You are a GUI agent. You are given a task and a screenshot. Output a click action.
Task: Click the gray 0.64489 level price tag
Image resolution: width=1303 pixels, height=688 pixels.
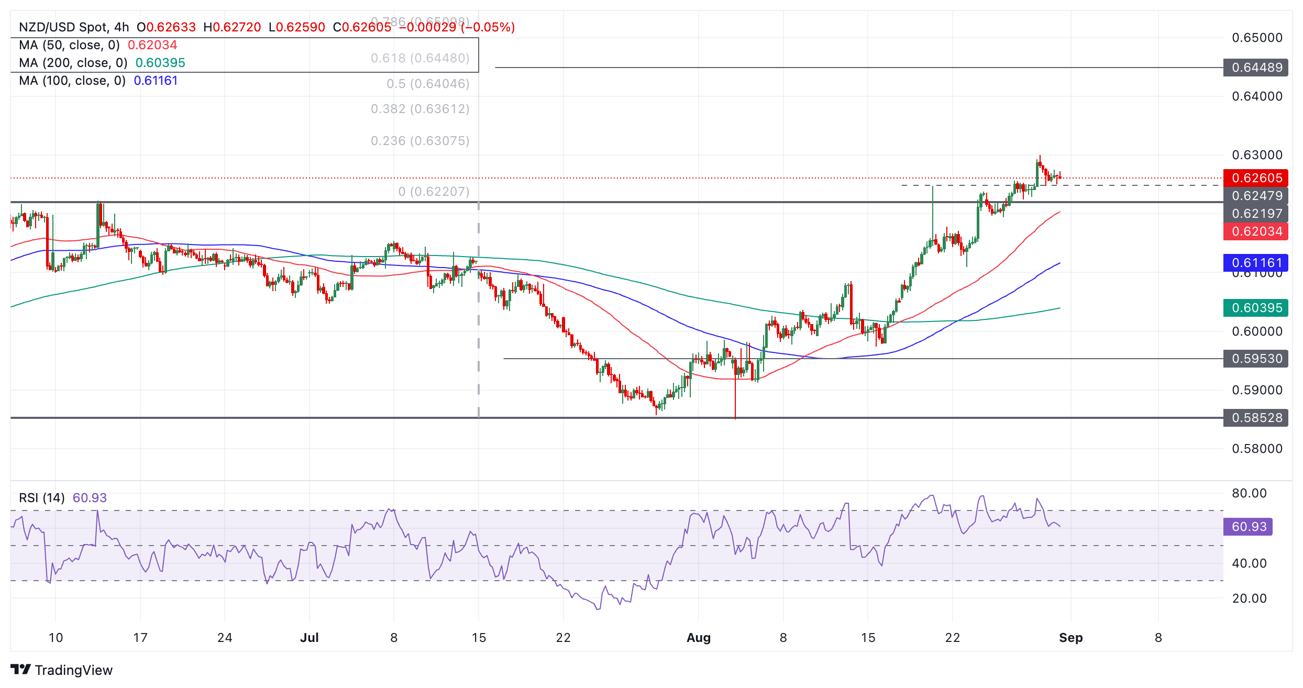coord(1255,68)
